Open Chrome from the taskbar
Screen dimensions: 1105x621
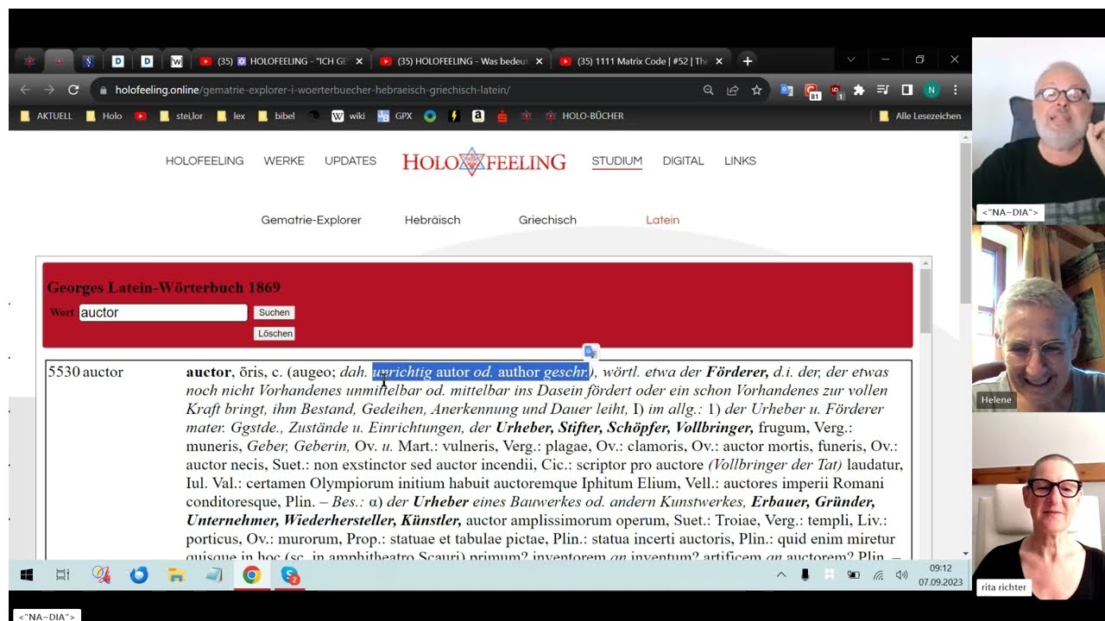[251, 574]
